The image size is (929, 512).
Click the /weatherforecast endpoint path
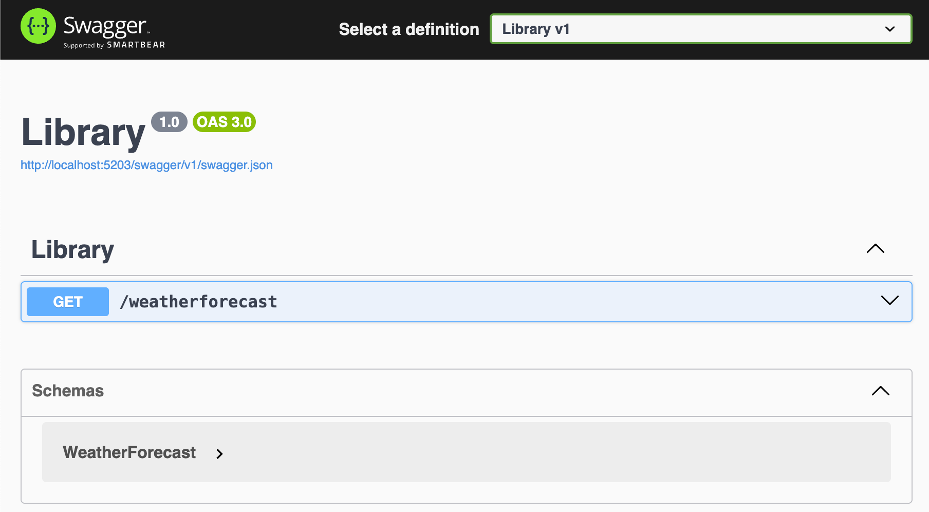198,302
